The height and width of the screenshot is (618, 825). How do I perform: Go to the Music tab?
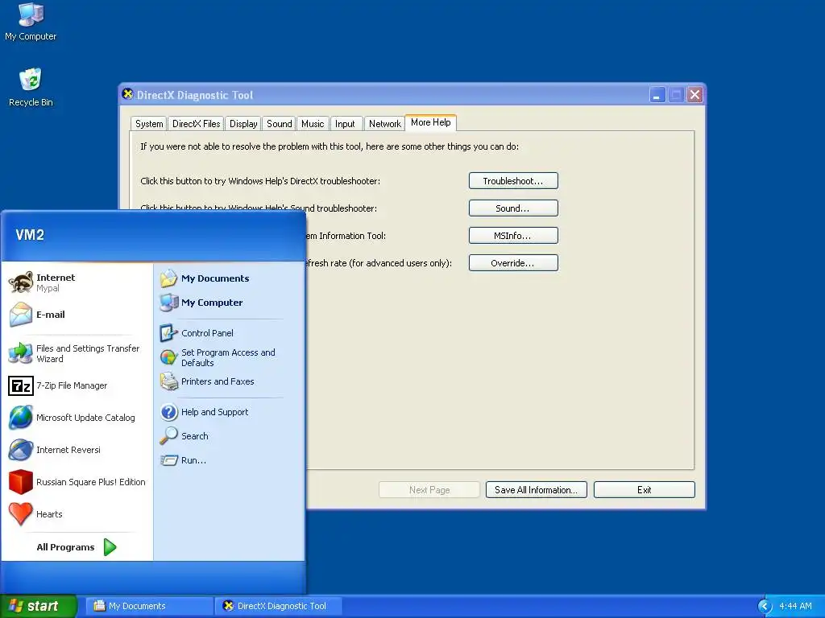(x=313, y=123)
